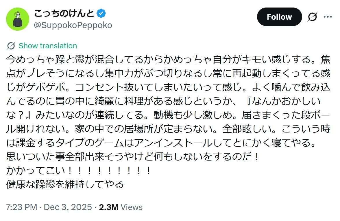
Task: Click the 7:23 PM timestamp
Action: [21, 207]
